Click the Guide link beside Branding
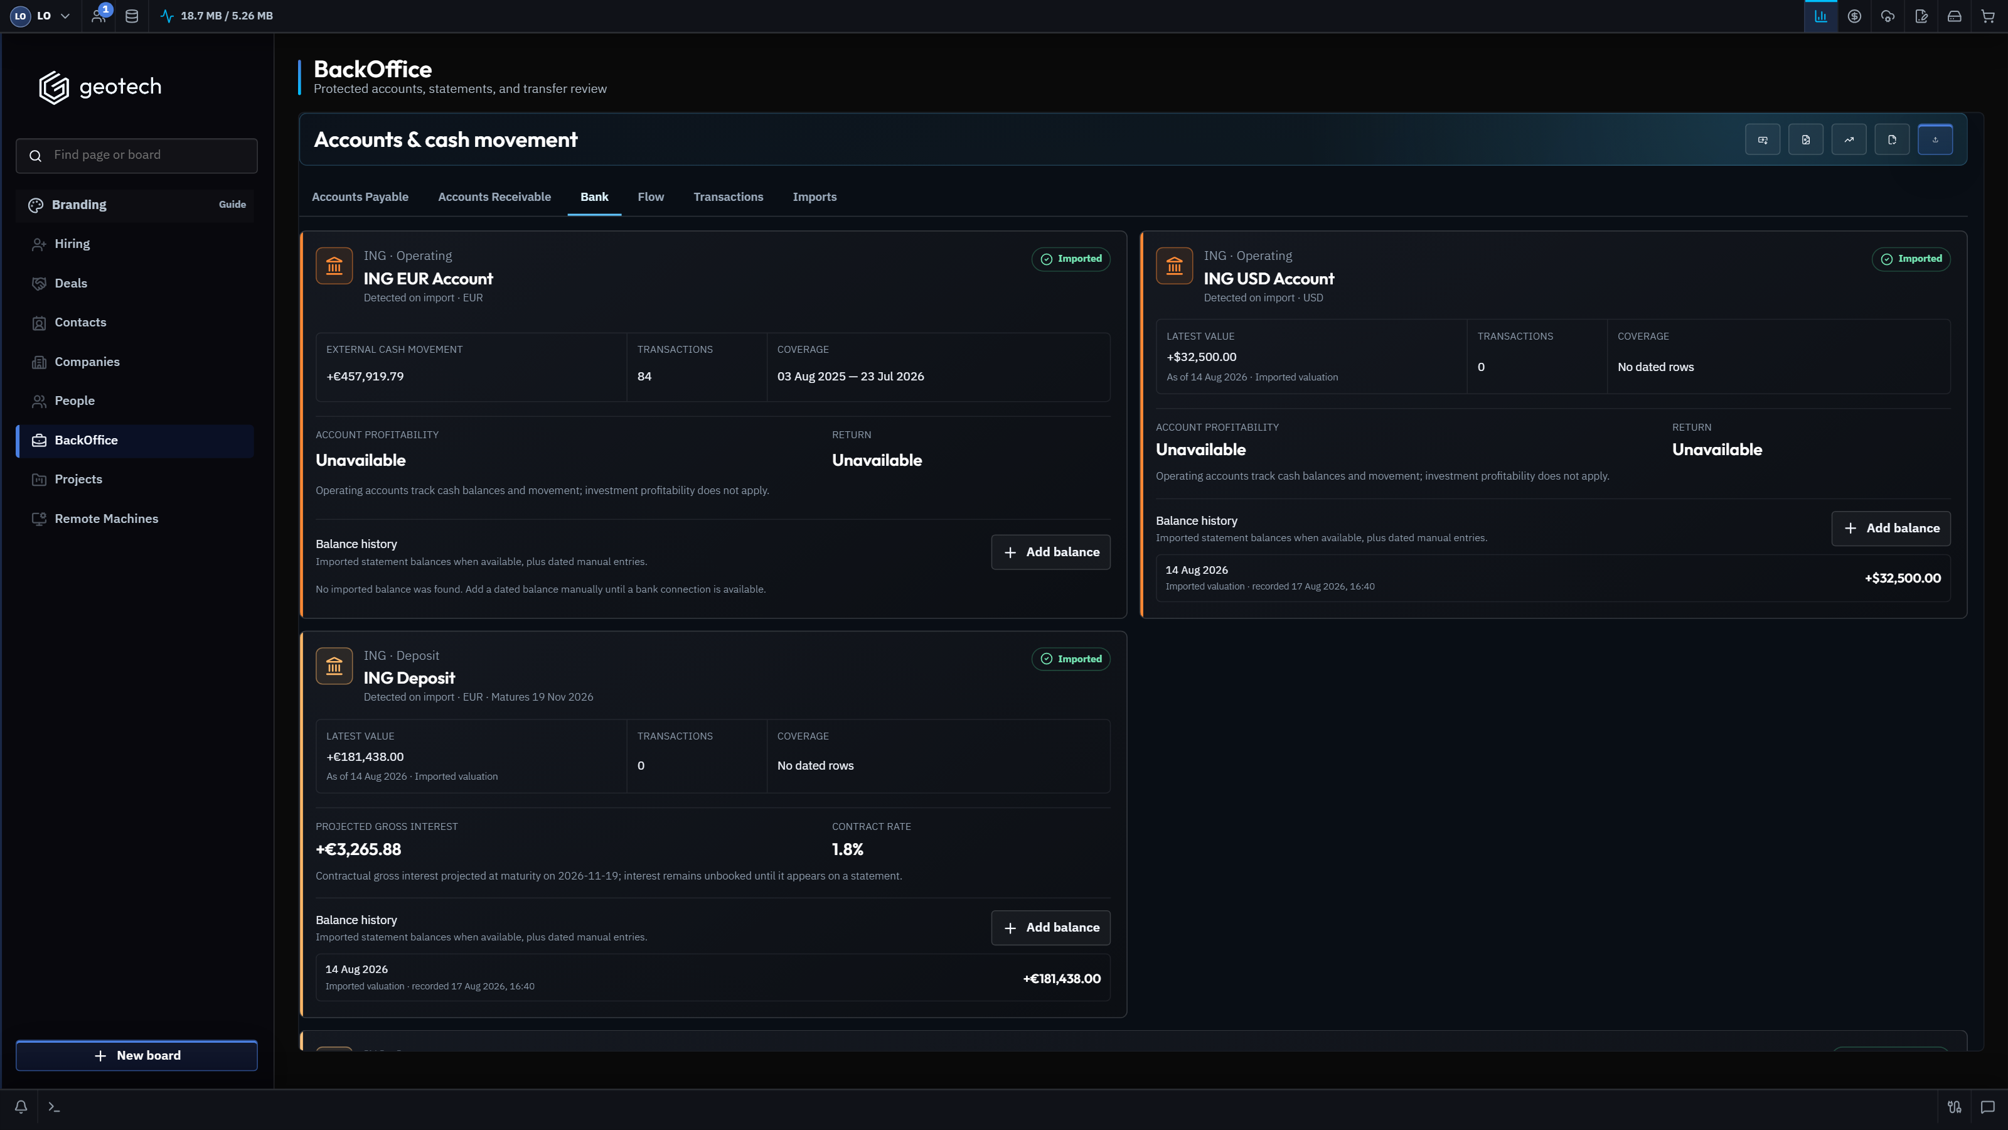The height and width of the screenshot is (1130, 2008). (x=232, y=204)
